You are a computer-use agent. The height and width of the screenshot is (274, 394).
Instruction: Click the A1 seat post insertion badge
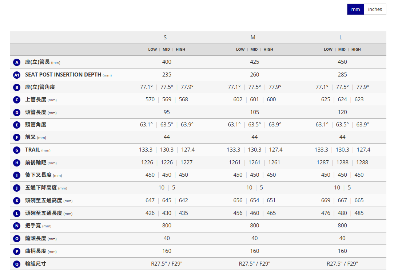click(x=16, y=75)
